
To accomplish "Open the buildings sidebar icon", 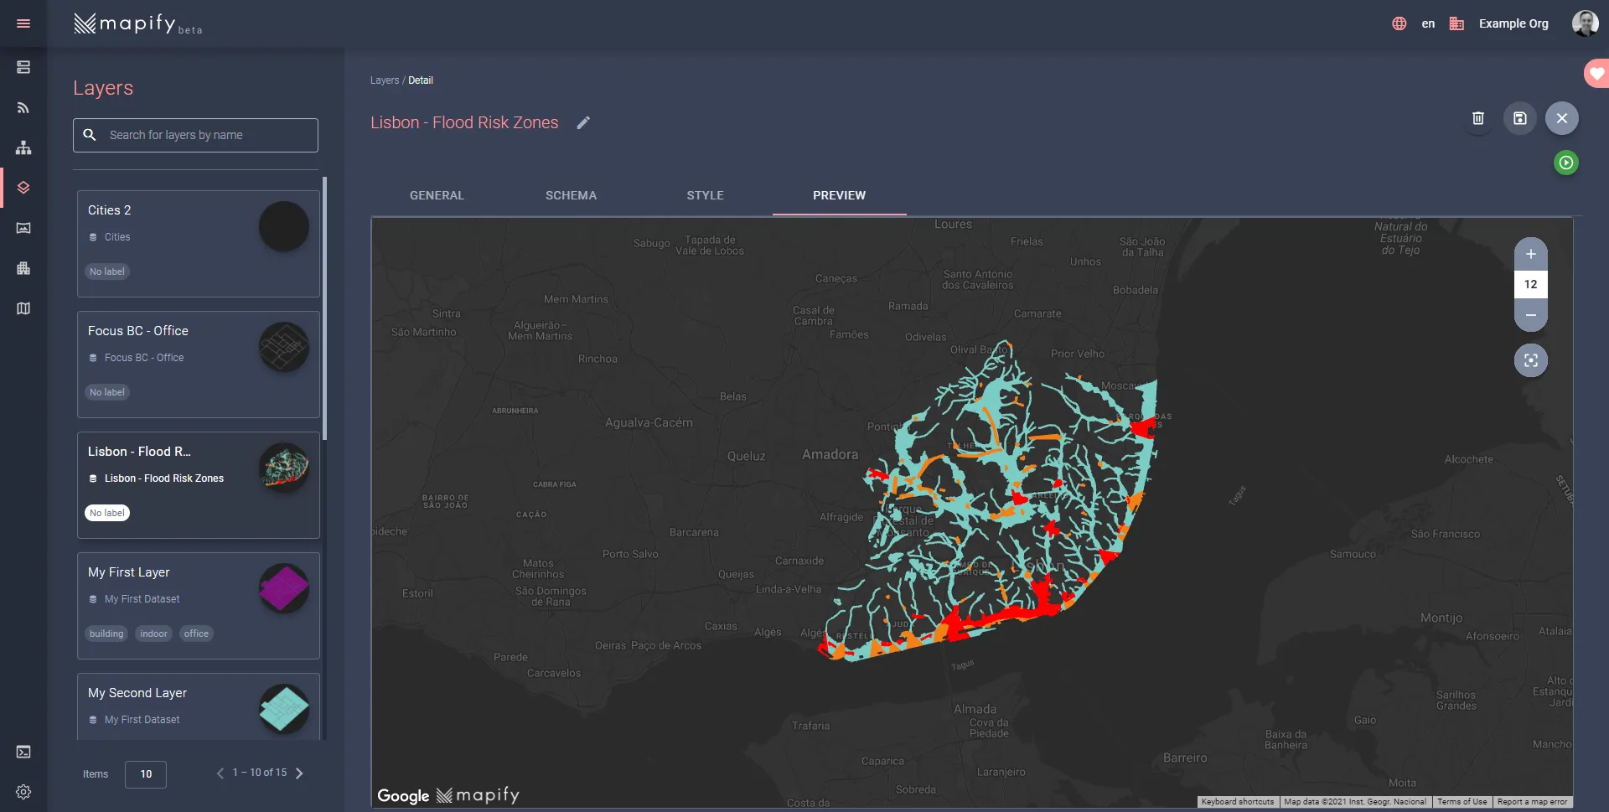I will [x=23, y=268].
